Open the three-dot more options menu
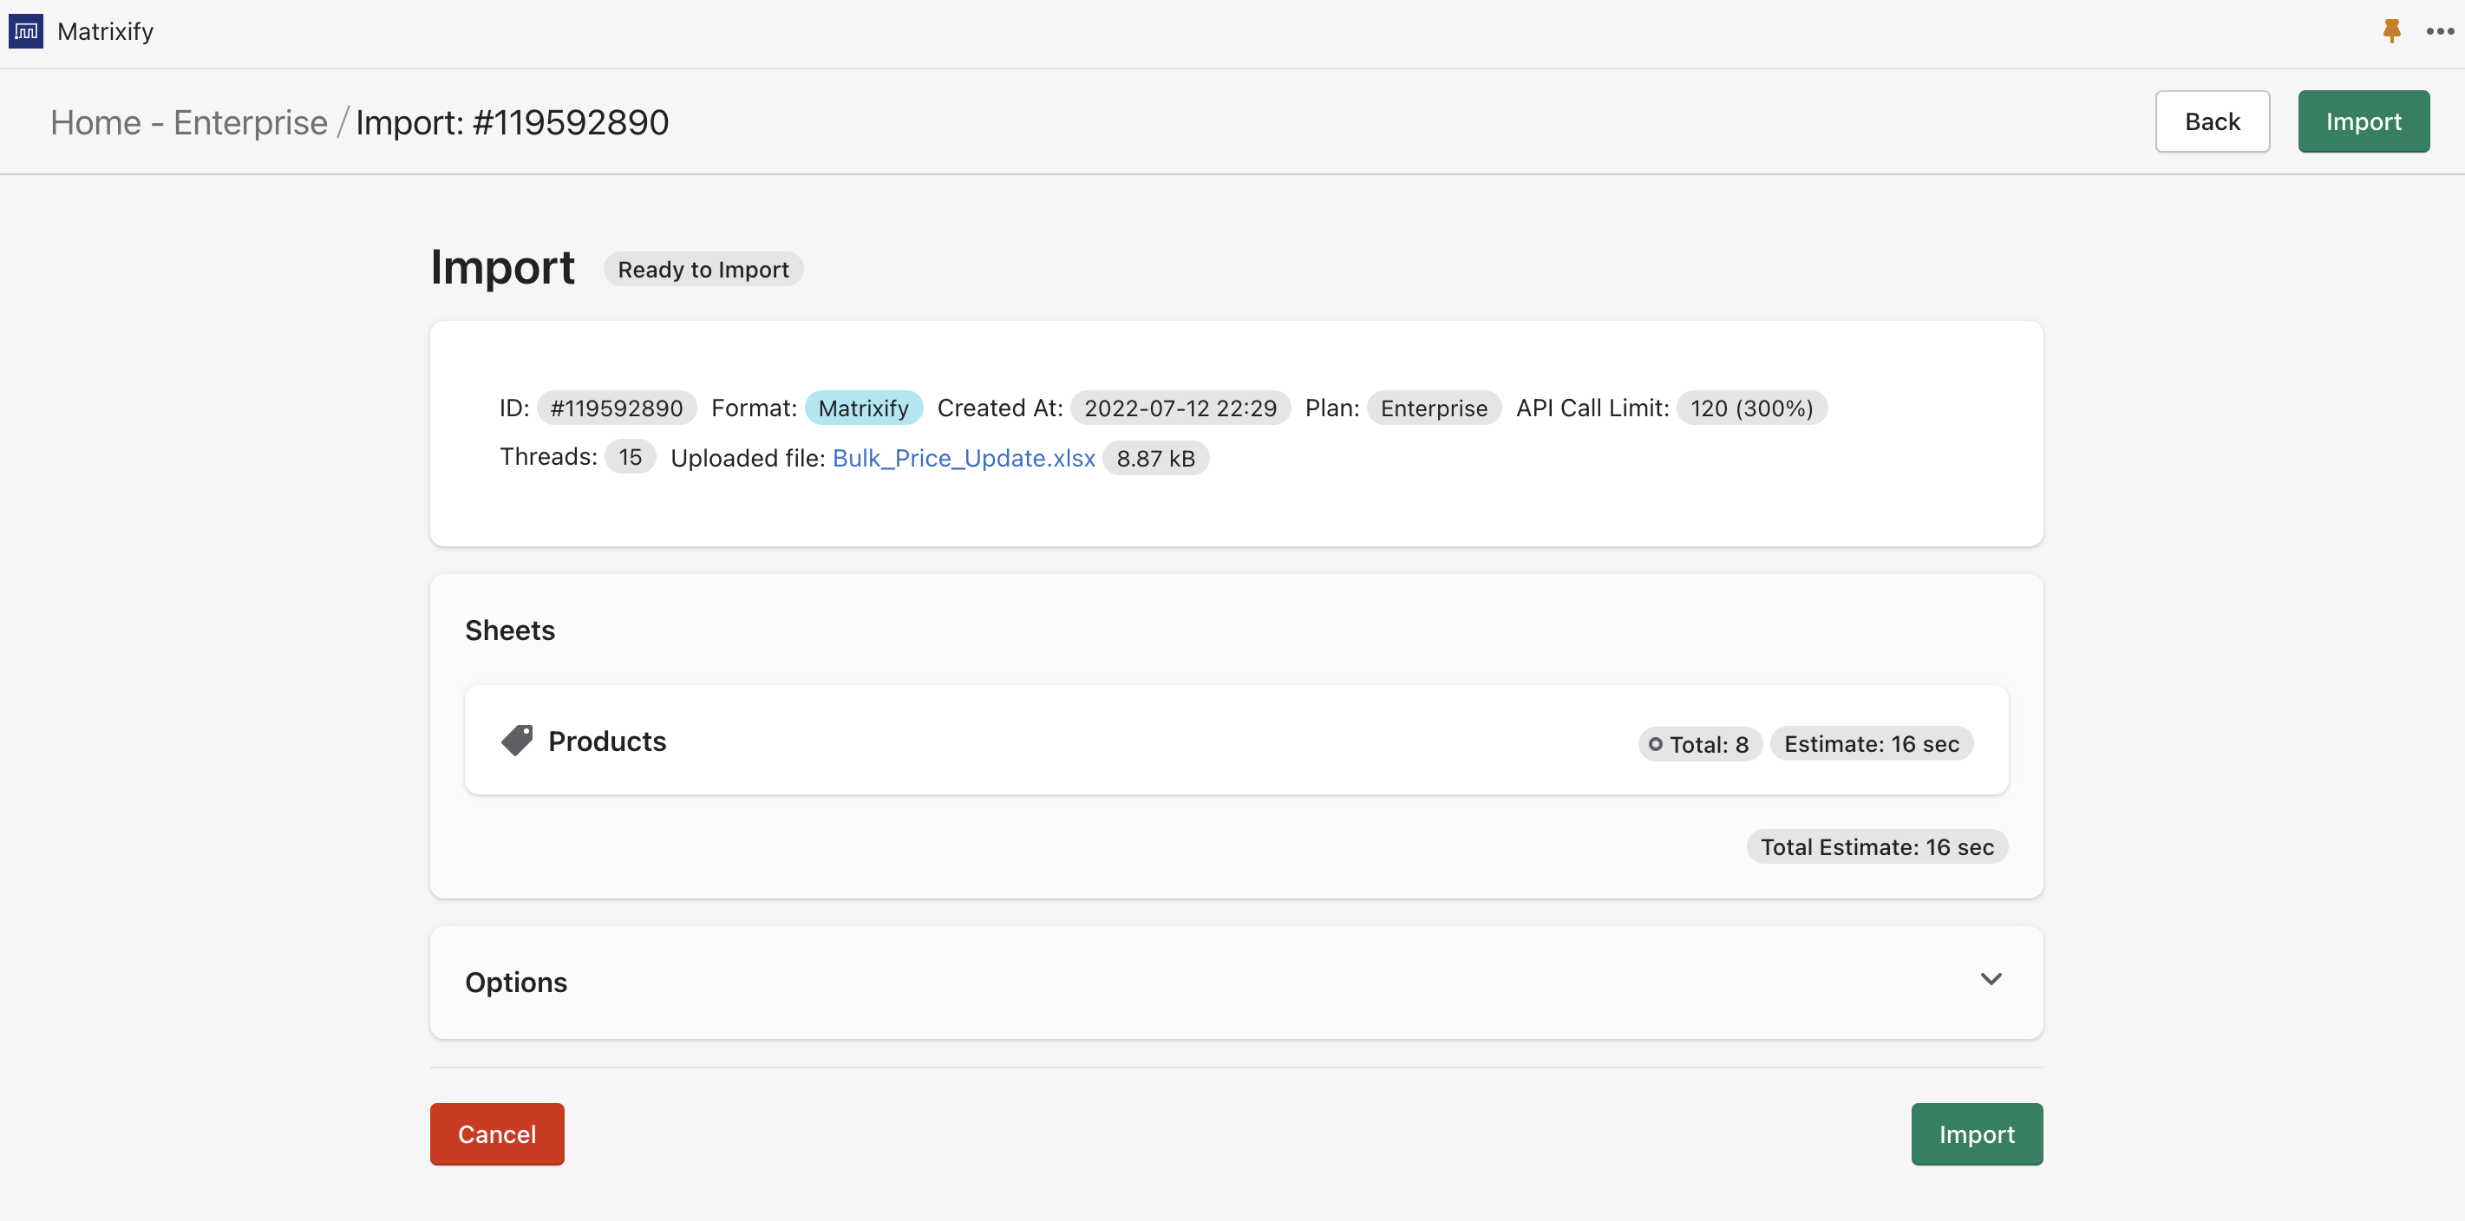 pyautogui.click(x=2440, y=31)
